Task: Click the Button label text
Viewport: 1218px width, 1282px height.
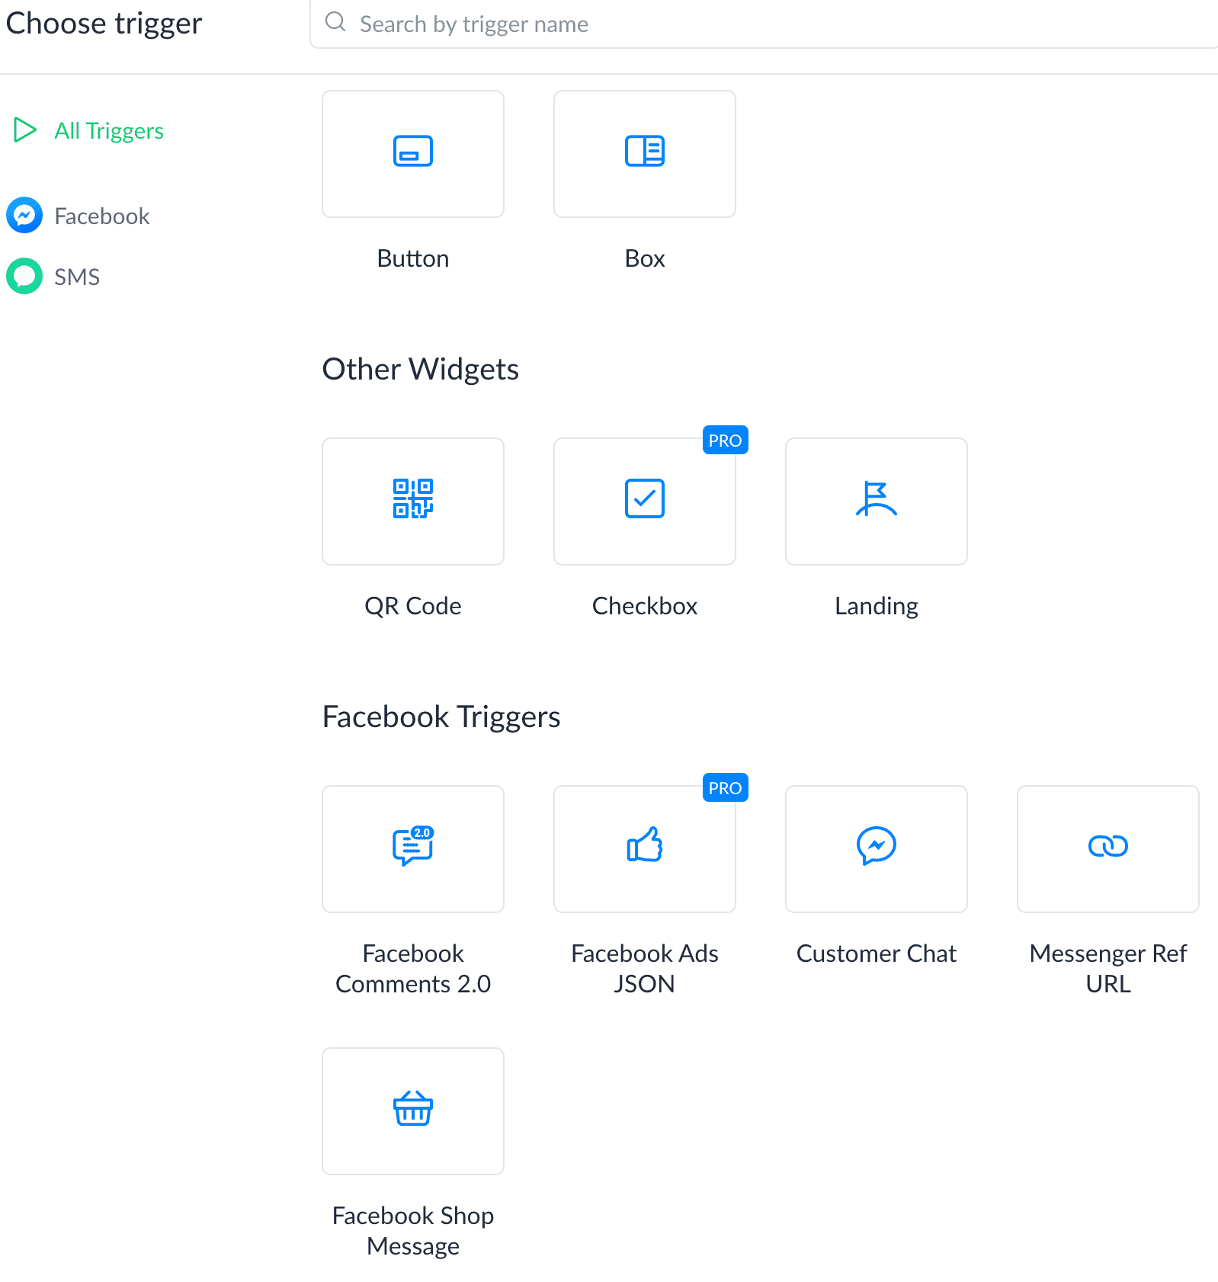Action: pyautogui.click(x=413, y=259)
